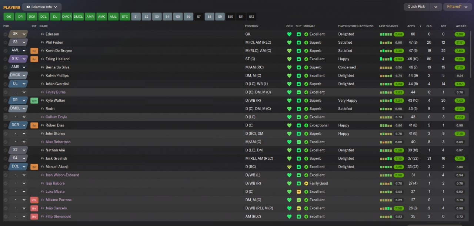Toggle picked tick for Finley Burns
Screen dimensions: 474x226
point(5,92)
